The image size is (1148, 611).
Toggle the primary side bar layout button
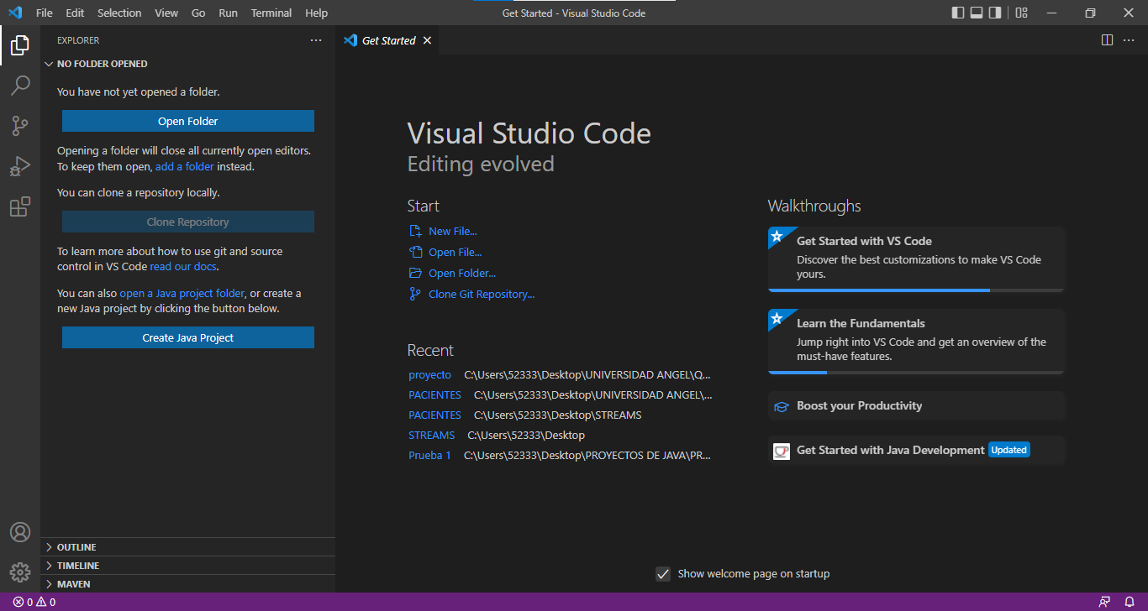(x=958, y=13)
